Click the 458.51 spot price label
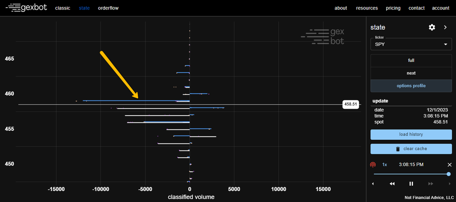The image size is (456, 202). [351, 104]
